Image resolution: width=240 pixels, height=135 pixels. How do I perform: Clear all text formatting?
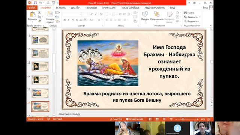click(x=101, y=14)
